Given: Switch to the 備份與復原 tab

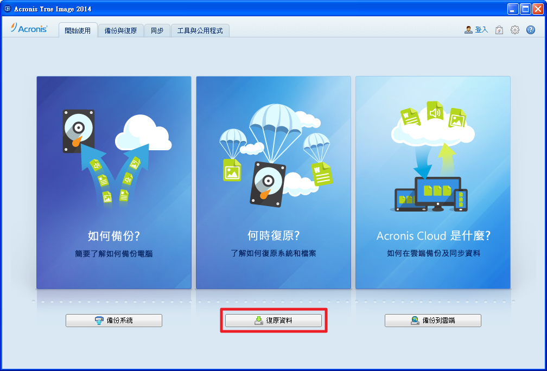Looking at the screenshot, I should [124, 31].
